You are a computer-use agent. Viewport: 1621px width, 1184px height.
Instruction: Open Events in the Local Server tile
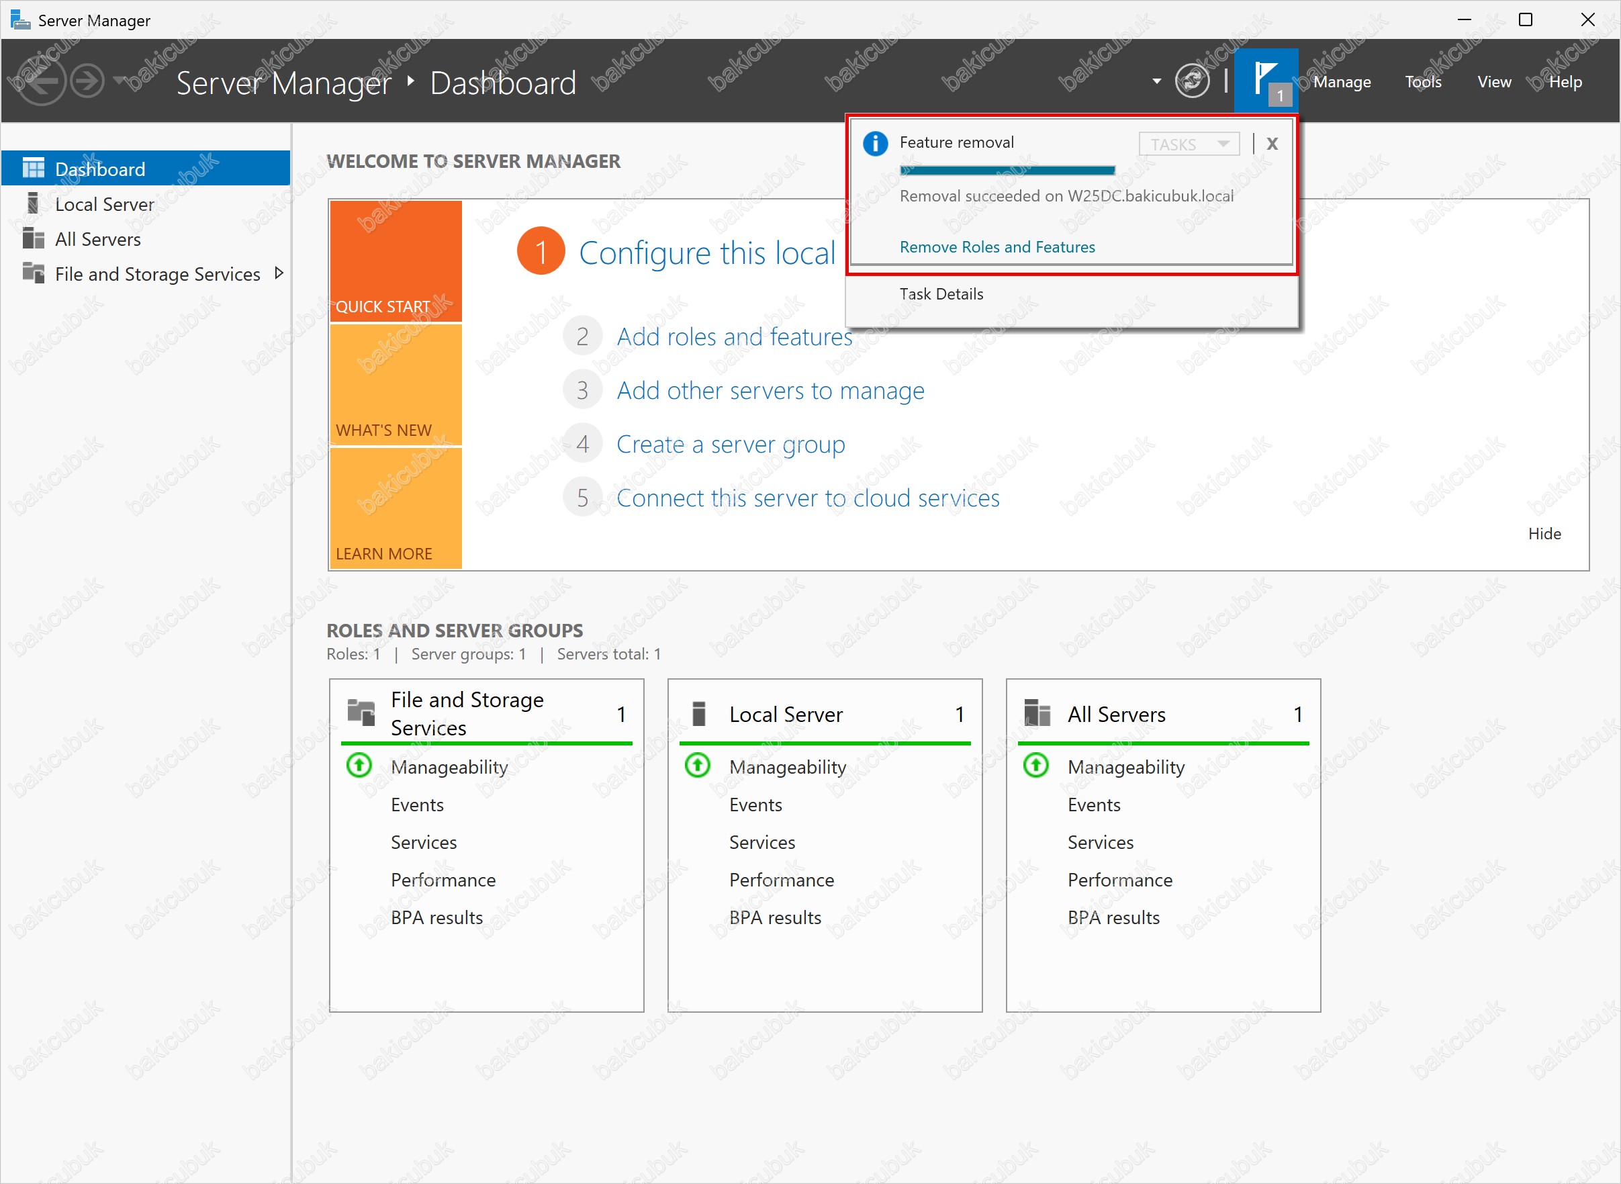pyautogui.click(x=755, y=804)
